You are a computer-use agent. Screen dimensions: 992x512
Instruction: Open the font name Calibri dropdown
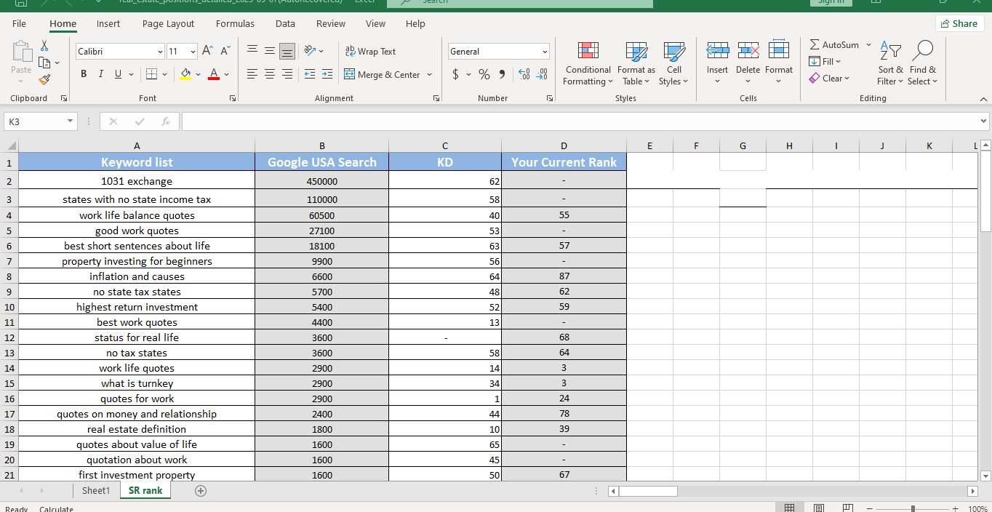coord(160,52)
